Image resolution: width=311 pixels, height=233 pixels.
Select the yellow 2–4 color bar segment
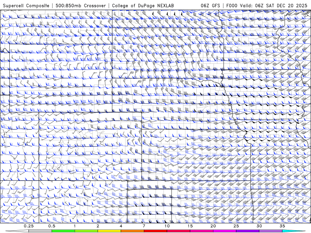pyautogui.click(x=109, y=231)
